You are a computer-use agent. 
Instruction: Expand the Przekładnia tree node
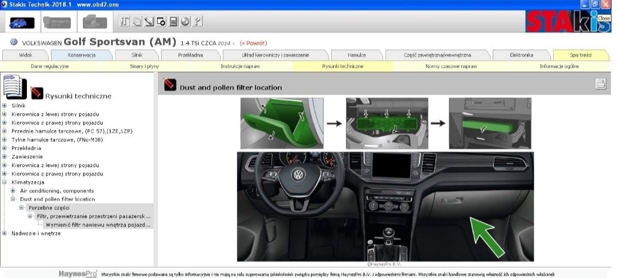point(5,148)
